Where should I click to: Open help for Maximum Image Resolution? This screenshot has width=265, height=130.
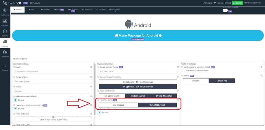[178, 77]
